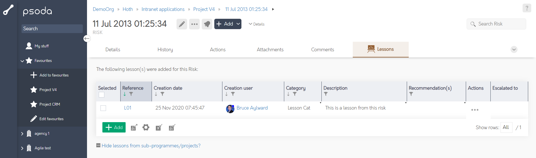The image size is (536, 158).
Task: Collapse the sidebar with the left arrow
Action: [x=87, y=38]
